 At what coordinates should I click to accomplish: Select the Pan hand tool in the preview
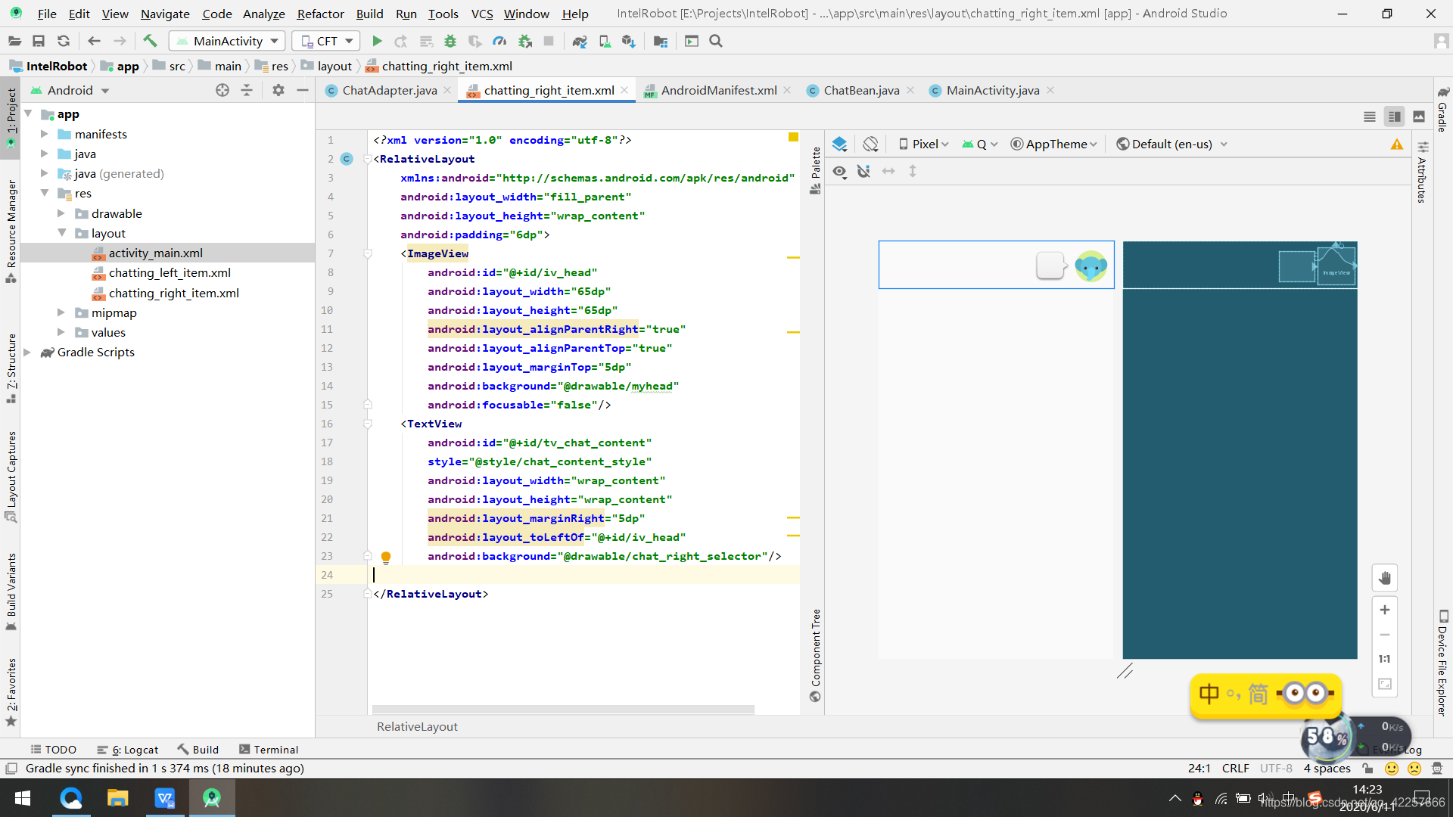(x=1384, y=578)
